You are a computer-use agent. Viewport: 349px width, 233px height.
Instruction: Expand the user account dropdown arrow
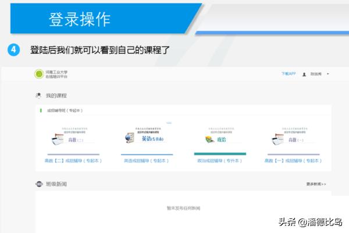(x=328, y=74)
